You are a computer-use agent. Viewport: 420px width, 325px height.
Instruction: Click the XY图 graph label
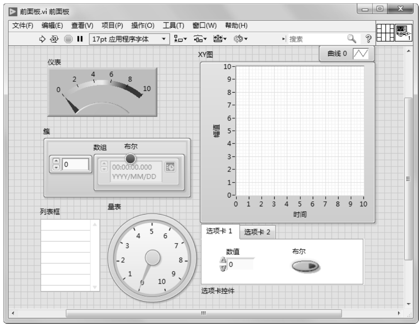[206, 55]
